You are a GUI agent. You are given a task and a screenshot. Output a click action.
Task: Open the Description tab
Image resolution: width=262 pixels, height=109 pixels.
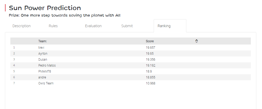(22, 26)
